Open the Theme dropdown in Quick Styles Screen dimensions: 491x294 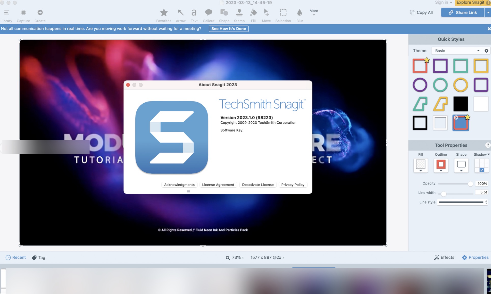456,51
